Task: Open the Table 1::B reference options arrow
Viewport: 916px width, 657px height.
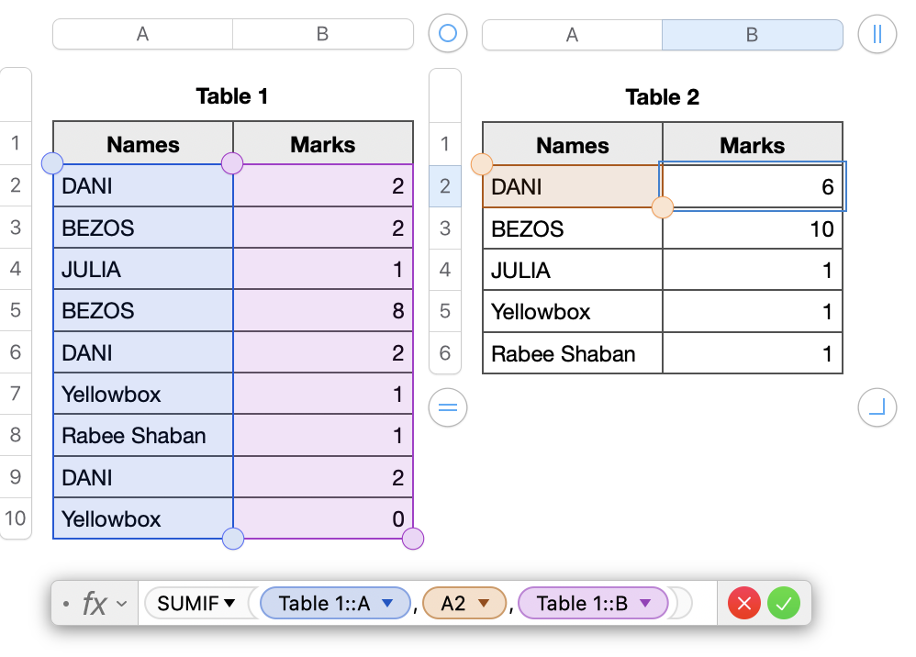Action: point(645,604)
